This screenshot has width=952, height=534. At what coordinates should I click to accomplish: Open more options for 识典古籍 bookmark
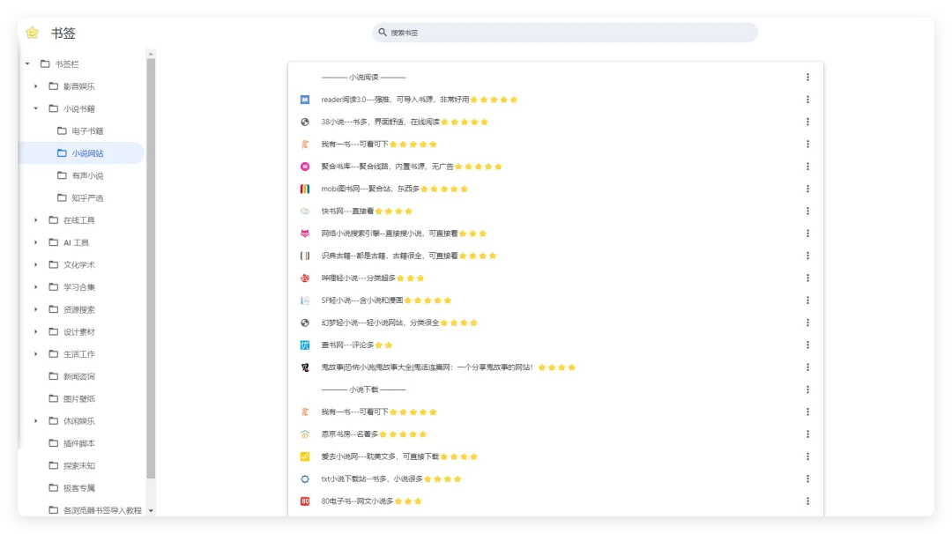[x=807, y=256]
